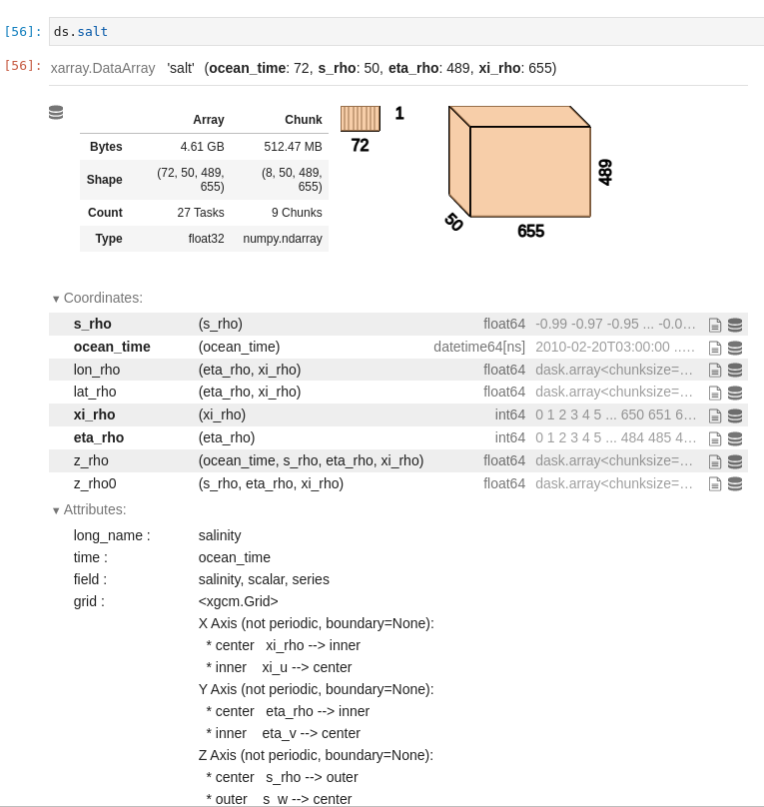
Task: Show attributes for s_rho coordinate
Action: click(715, 325)
